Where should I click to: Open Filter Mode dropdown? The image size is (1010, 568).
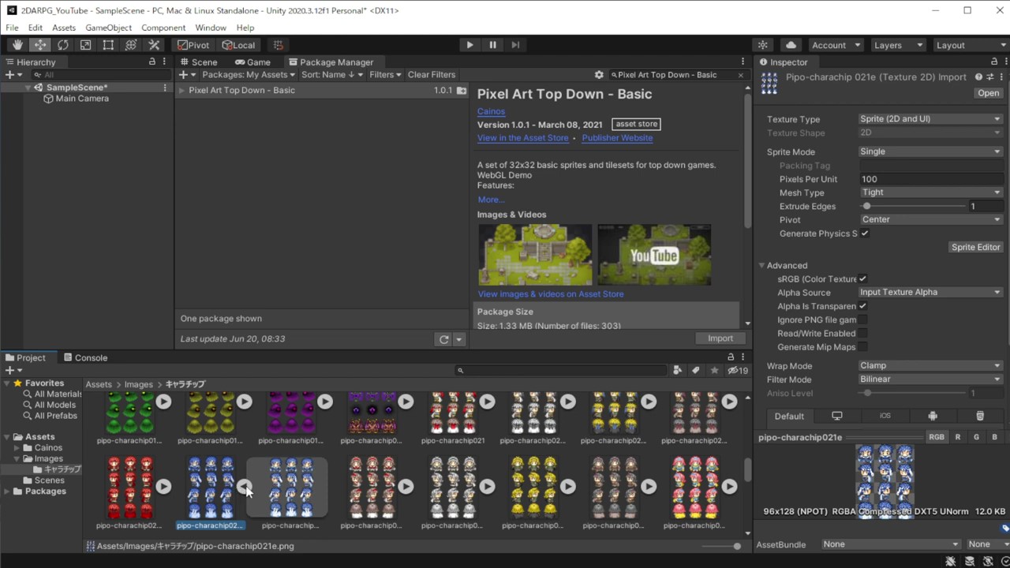click(x=930, y=379)
